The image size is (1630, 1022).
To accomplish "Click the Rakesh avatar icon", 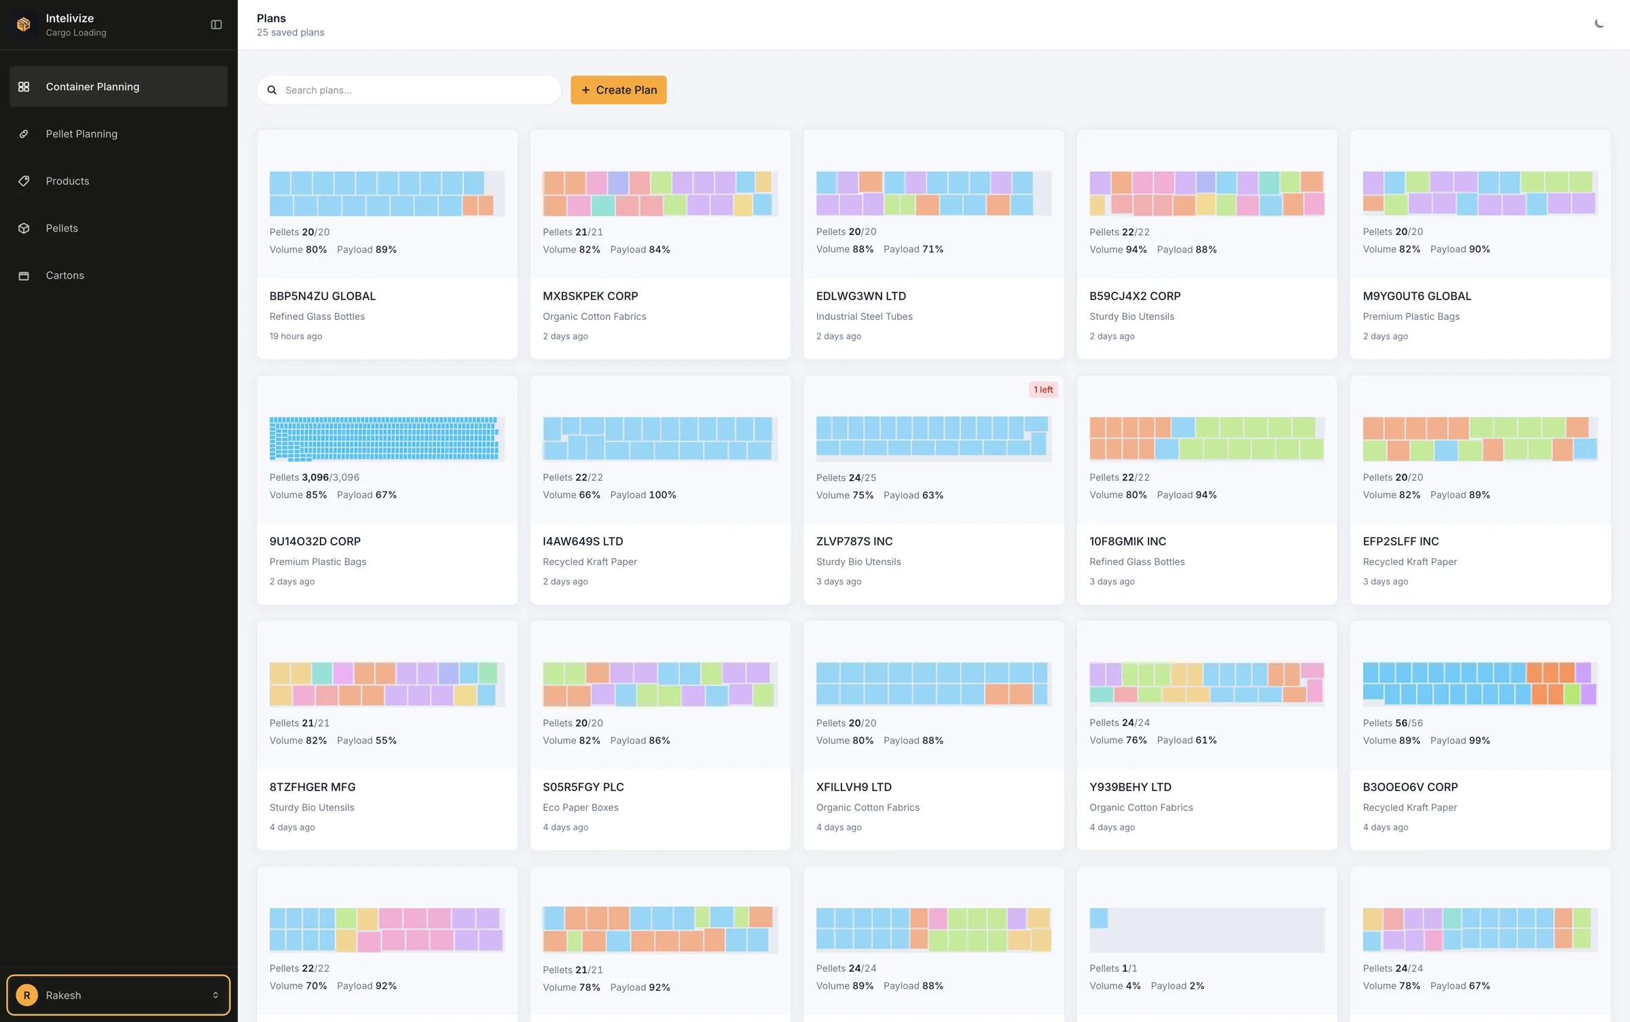I will (x=26, y=995).
